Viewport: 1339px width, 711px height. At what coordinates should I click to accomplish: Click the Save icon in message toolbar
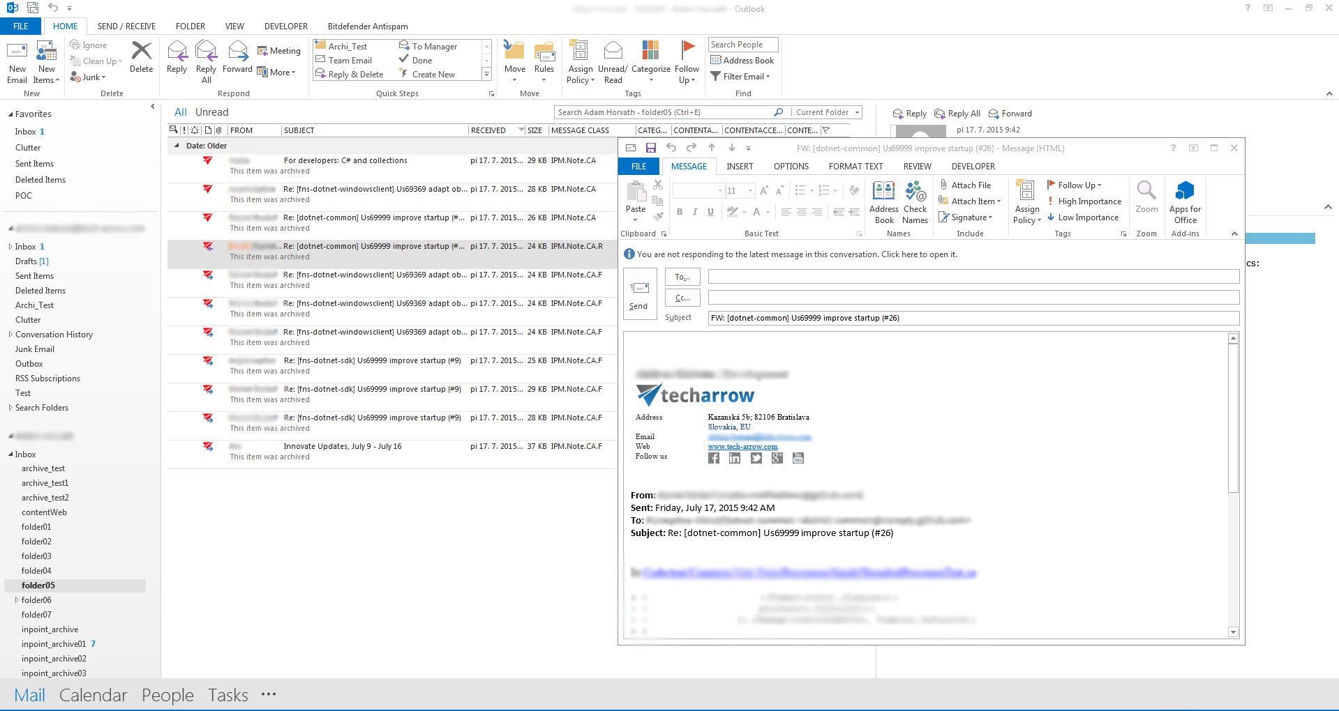[650, 148]
